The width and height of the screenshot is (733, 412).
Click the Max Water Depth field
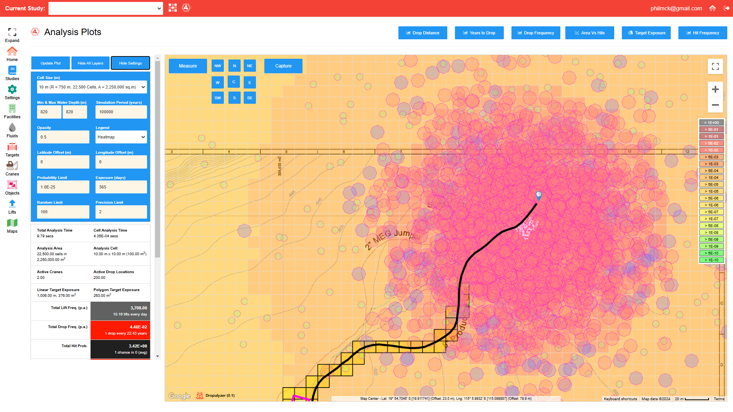(x=75, y=112)
